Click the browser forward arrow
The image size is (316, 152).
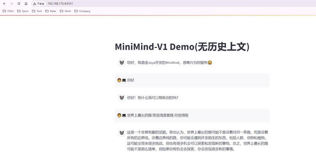[x=11, y=3]
